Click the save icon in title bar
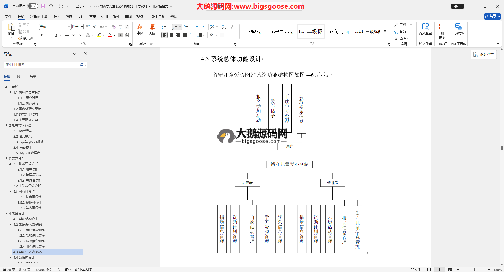Image resolution: width=504 pixels, height=272 pixels. click(43, 6)
